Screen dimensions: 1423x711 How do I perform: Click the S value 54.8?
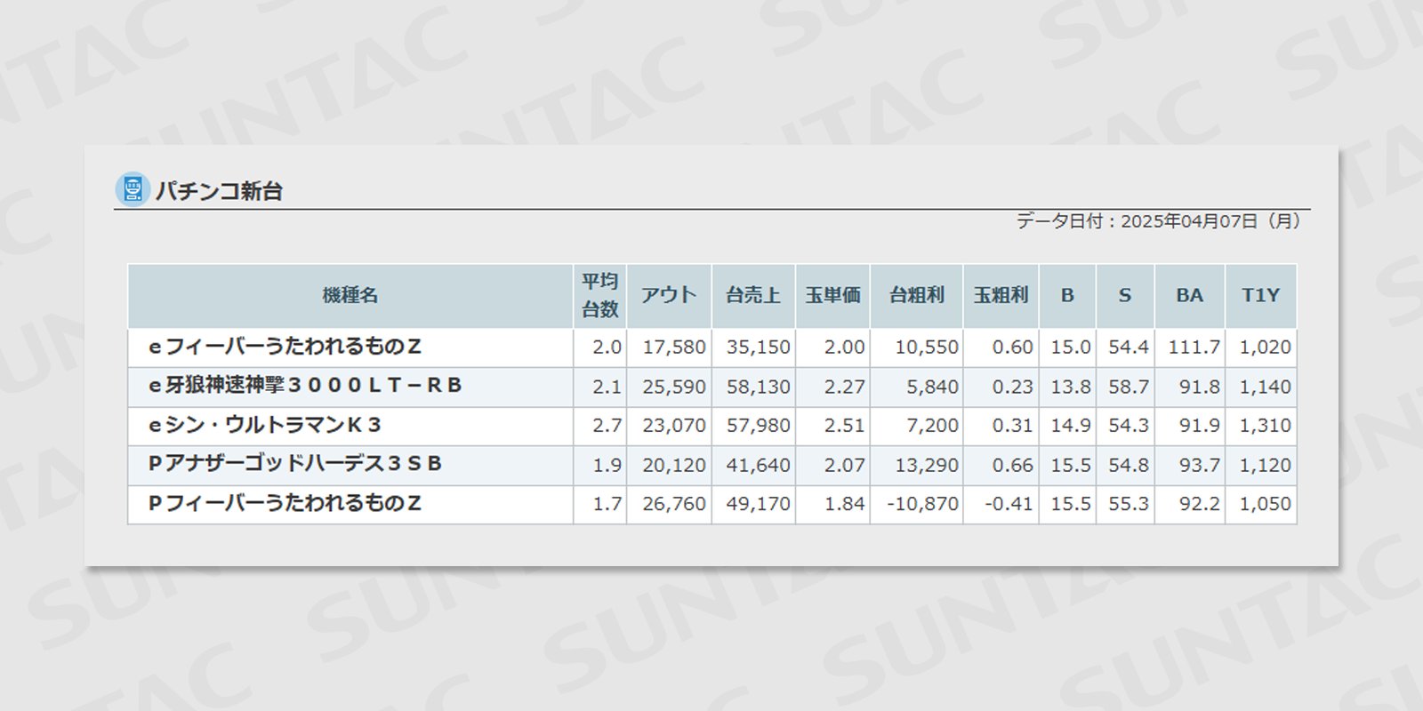(1129, 465)
